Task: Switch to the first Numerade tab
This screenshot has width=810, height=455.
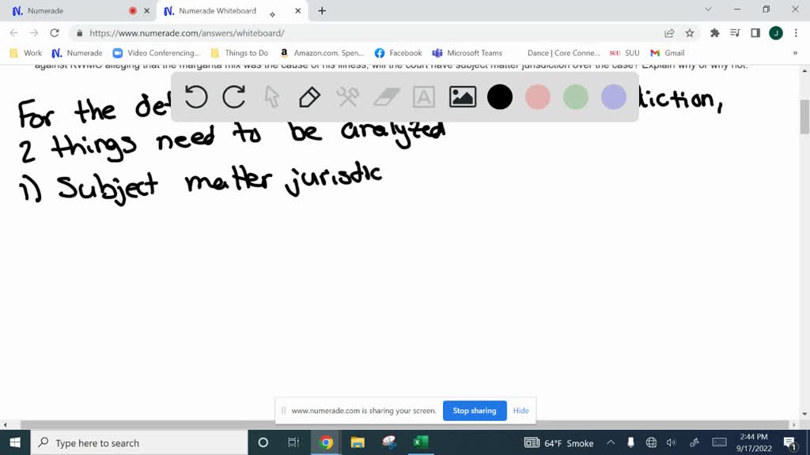Action: click(71, 11)
